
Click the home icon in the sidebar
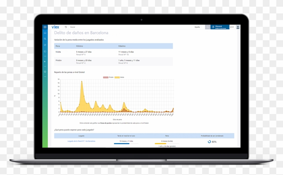coord(45,33)
